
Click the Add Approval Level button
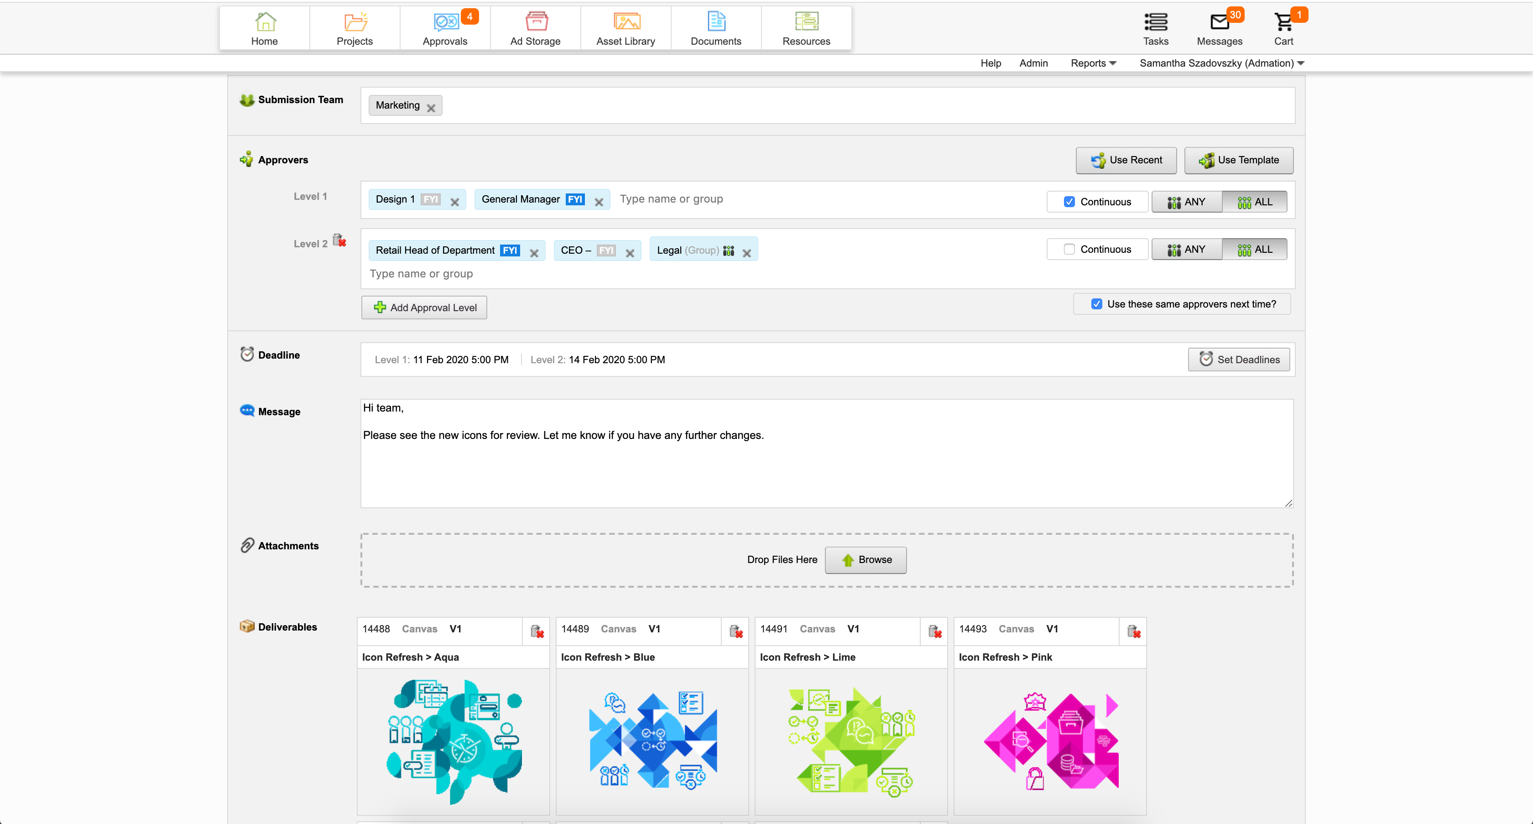click(x=424, y=308)
